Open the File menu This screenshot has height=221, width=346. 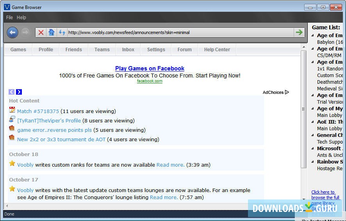coord(9,18)
